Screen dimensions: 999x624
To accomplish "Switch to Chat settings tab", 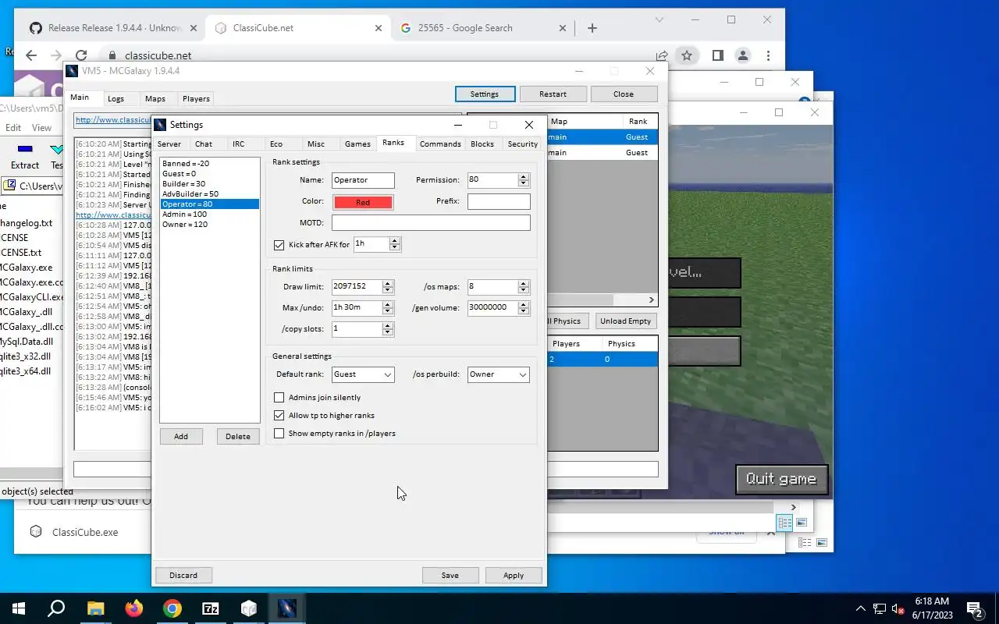I will 204,144.
